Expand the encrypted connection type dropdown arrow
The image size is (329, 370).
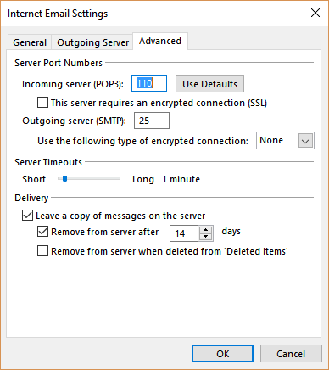(305, 141)
